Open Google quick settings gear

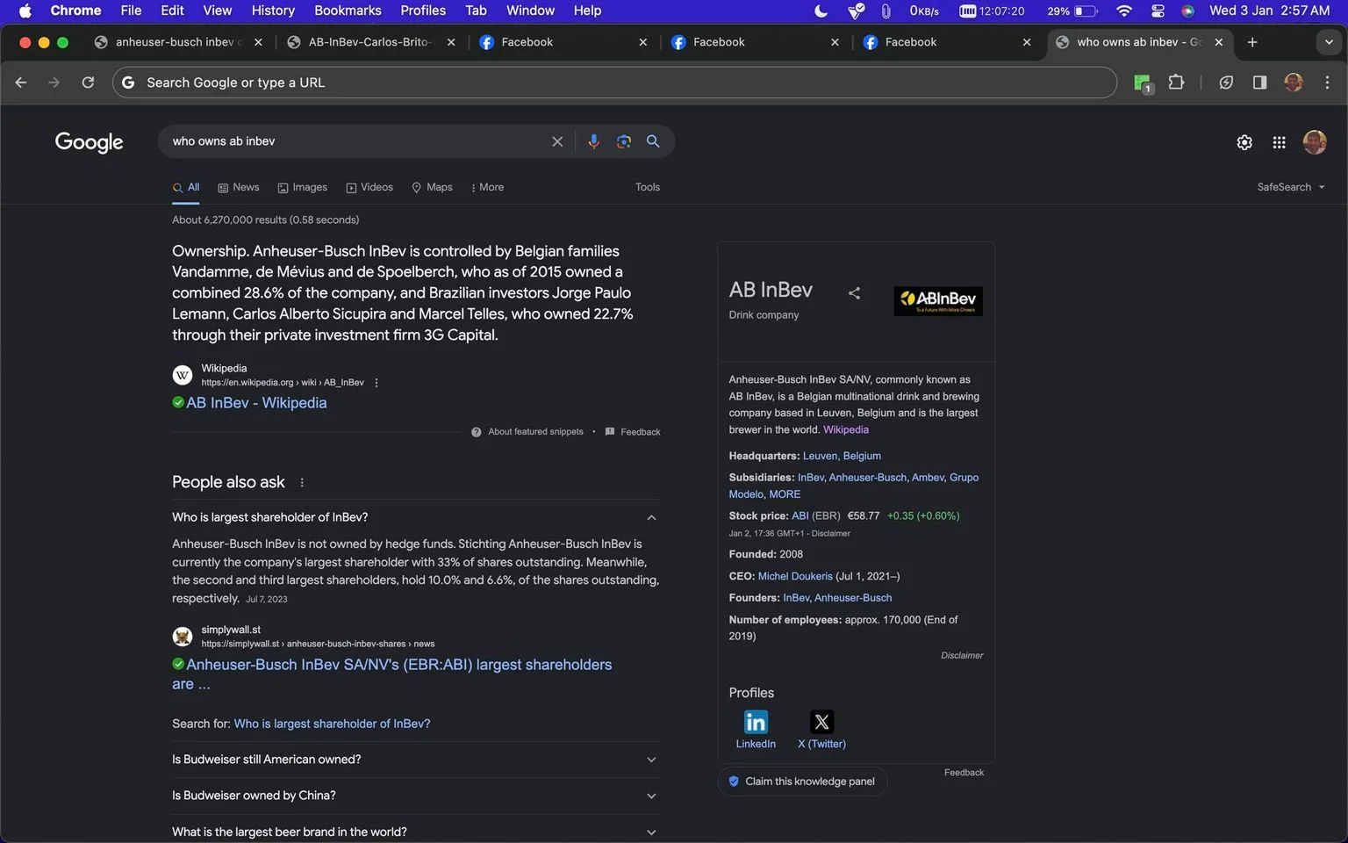tap(1244, 142)
